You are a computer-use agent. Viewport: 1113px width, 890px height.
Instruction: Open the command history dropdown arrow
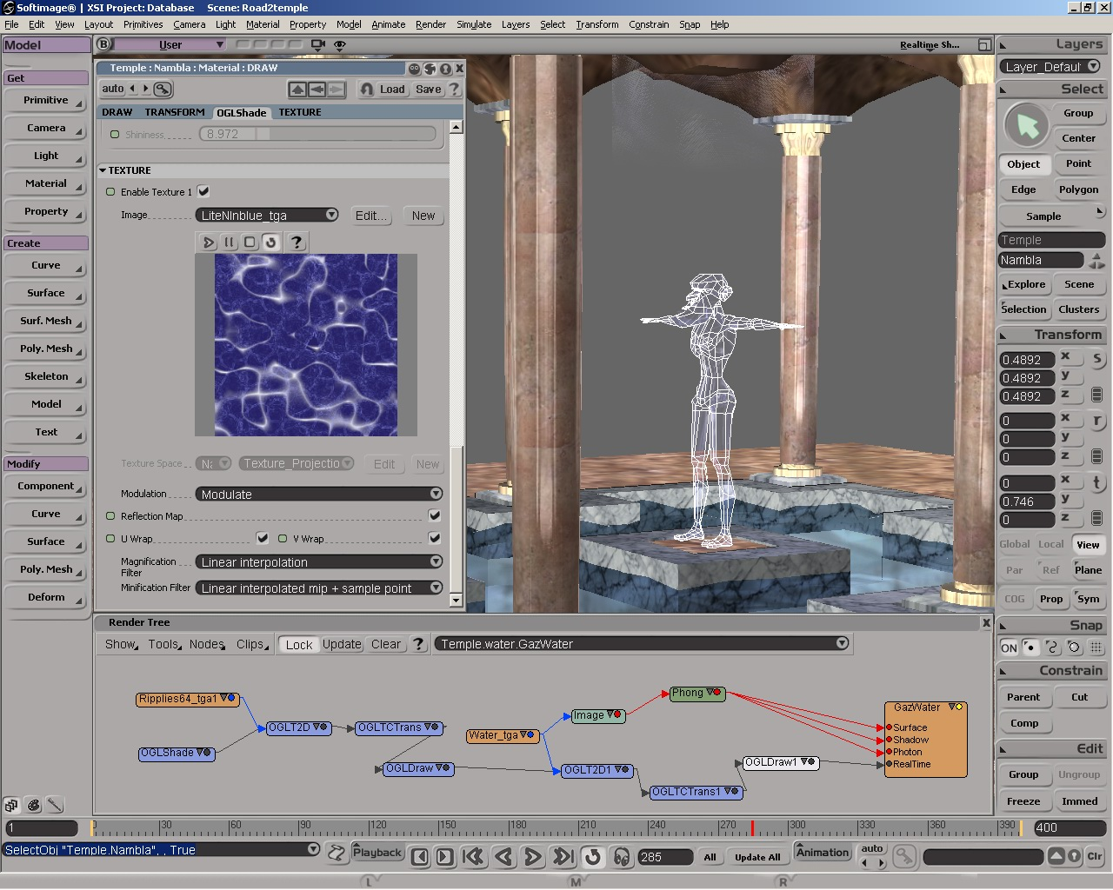pos(313,849)
